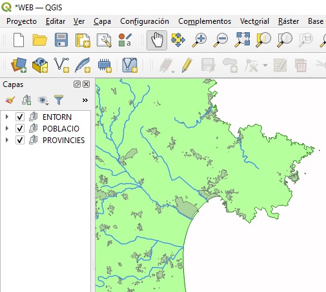Toggle editing with the yellow pencil icon

tap(187, 65)
